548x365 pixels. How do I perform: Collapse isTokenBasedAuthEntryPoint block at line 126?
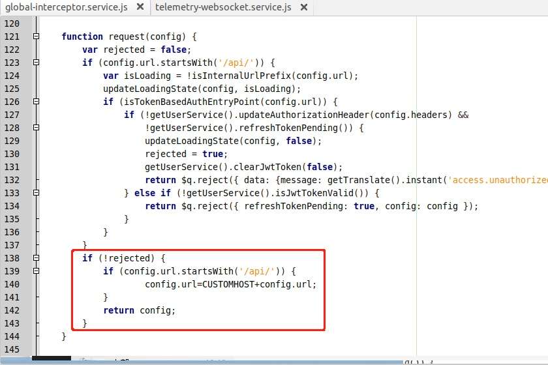pos(36,101)
